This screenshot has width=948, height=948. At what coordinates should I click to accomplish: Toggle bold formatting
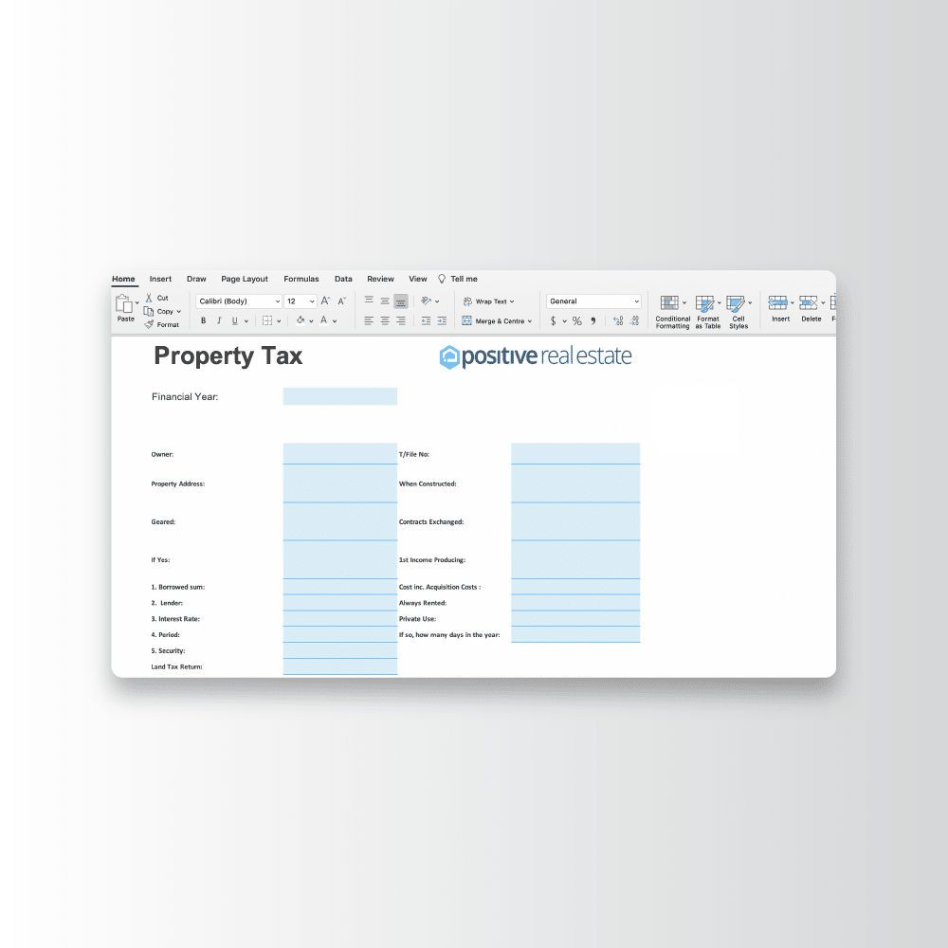(203, 320)
